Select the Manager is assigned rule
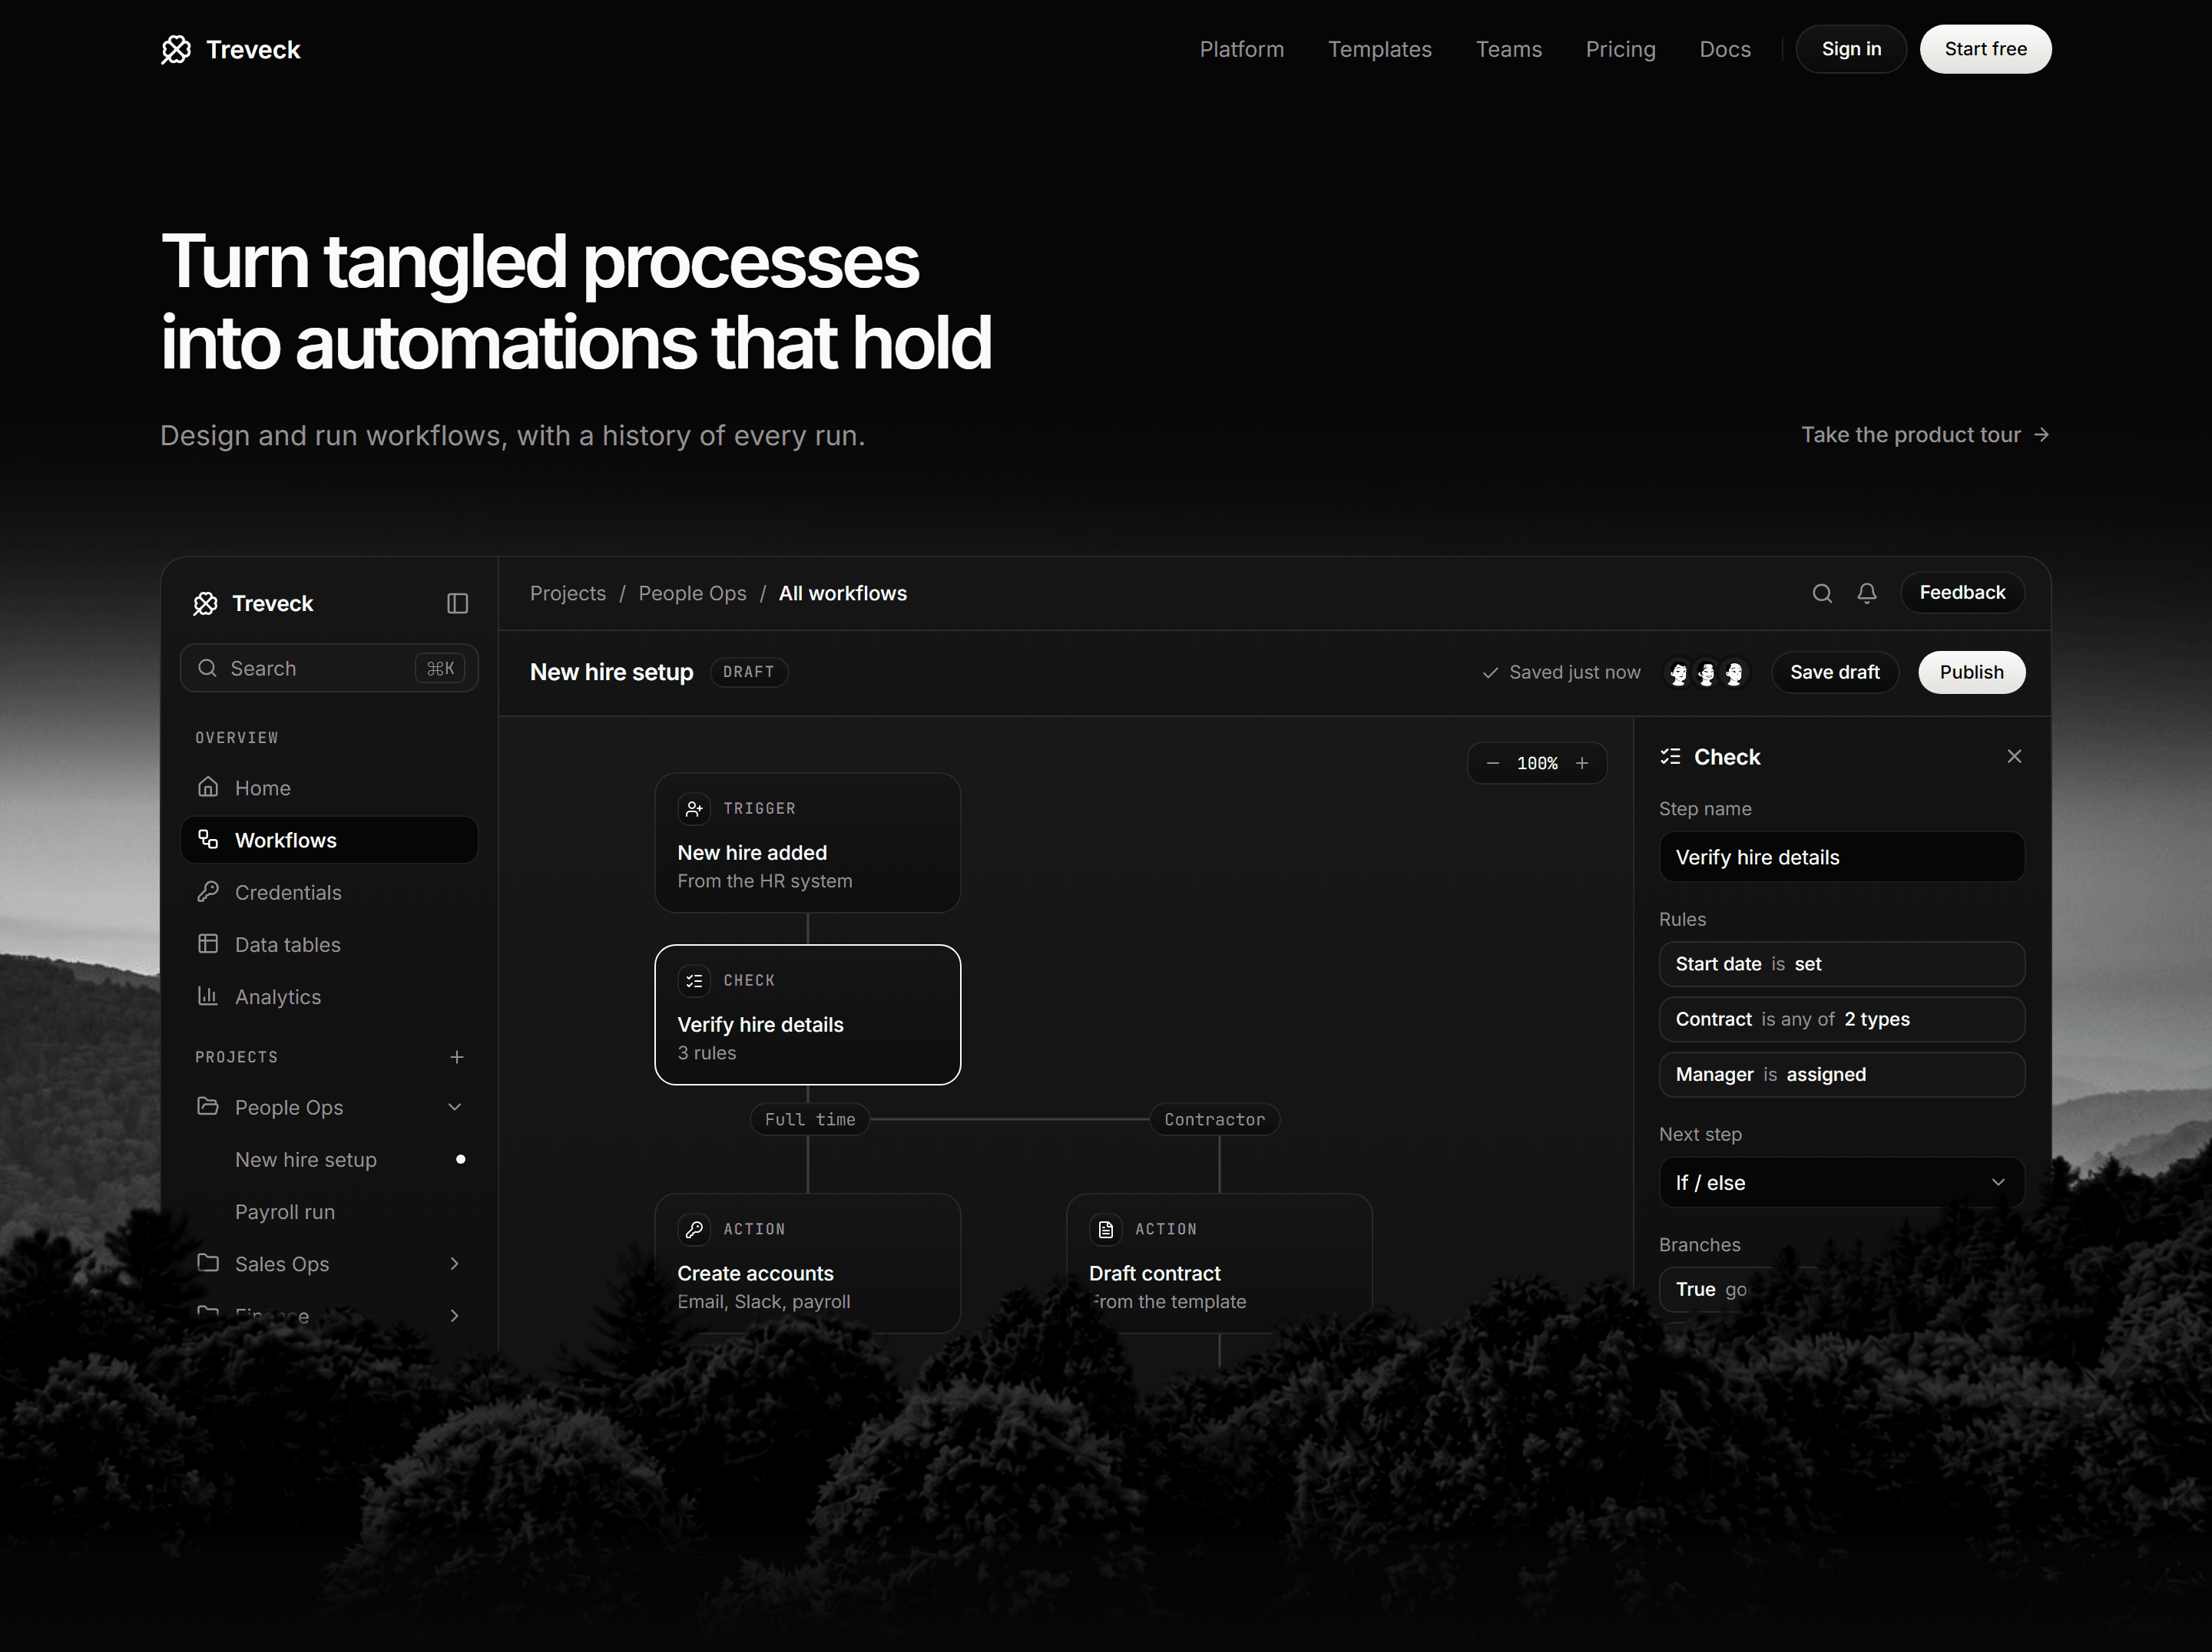The height and width of the screenshot is (1652, 2212). pyautogui.click(x=1842, y=1075)
